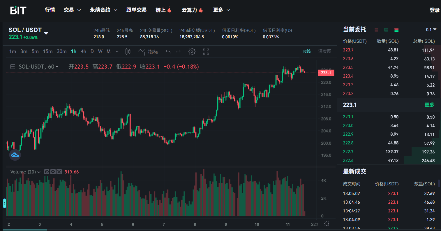Screen dimensions: 441x231
Task: Open the 永续合约 menu
Action: (x=103, y=10)
